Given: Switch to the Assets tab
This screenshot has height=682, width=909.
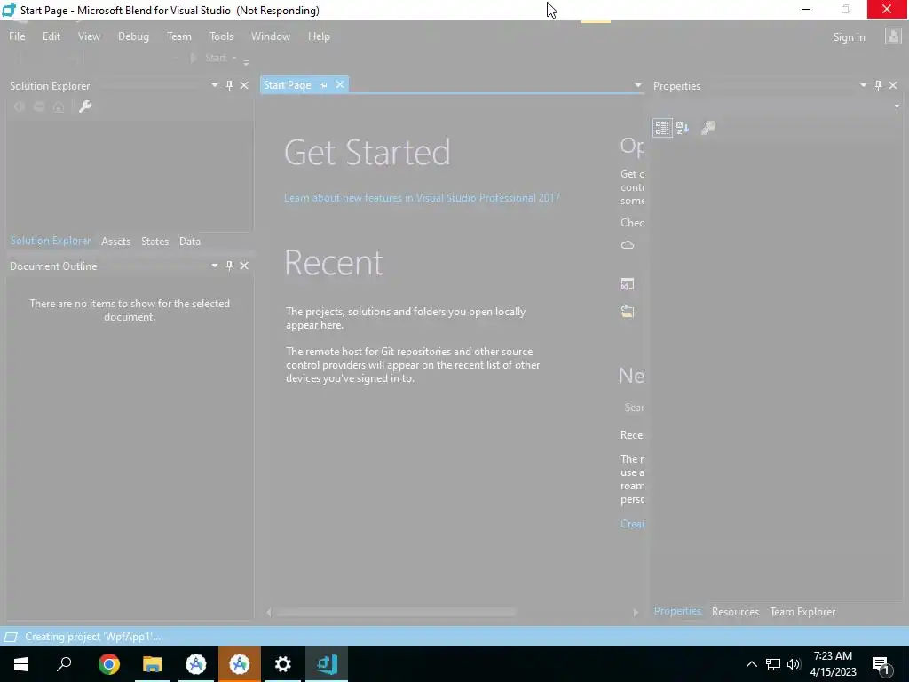Looking at the screenshot, I should [115, 242].
